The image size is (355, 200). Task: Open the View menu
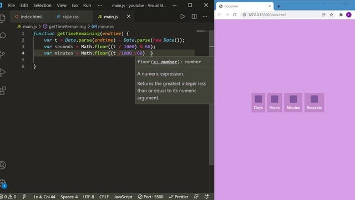click(x=62, y=5)
